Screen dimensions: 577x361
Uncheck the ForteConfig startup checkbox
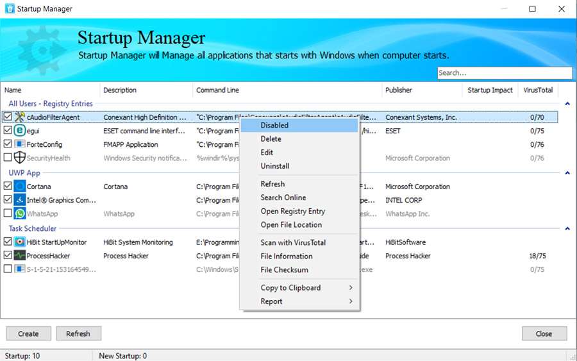(x=8, y=144)
